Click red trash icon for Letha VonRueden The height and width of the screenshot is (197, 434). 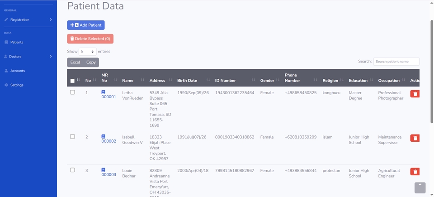pyautogui.click(x=415, y=94)
